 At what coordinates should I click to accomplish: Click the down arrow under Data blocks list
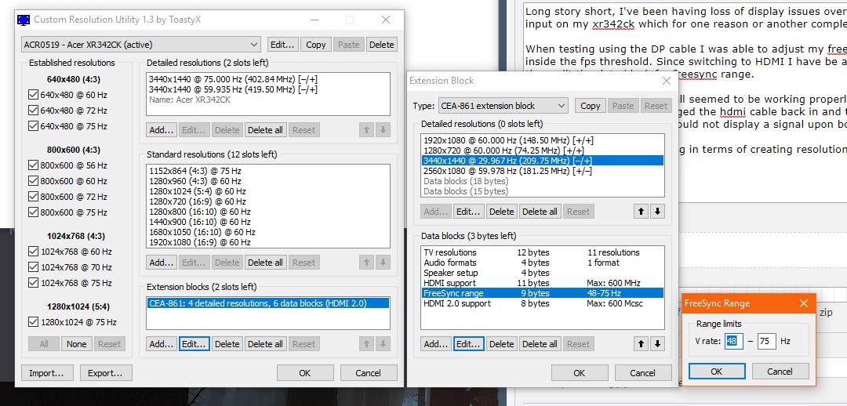657,343
